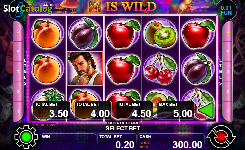Set the max bet of 5.00

tap(176, 110)
